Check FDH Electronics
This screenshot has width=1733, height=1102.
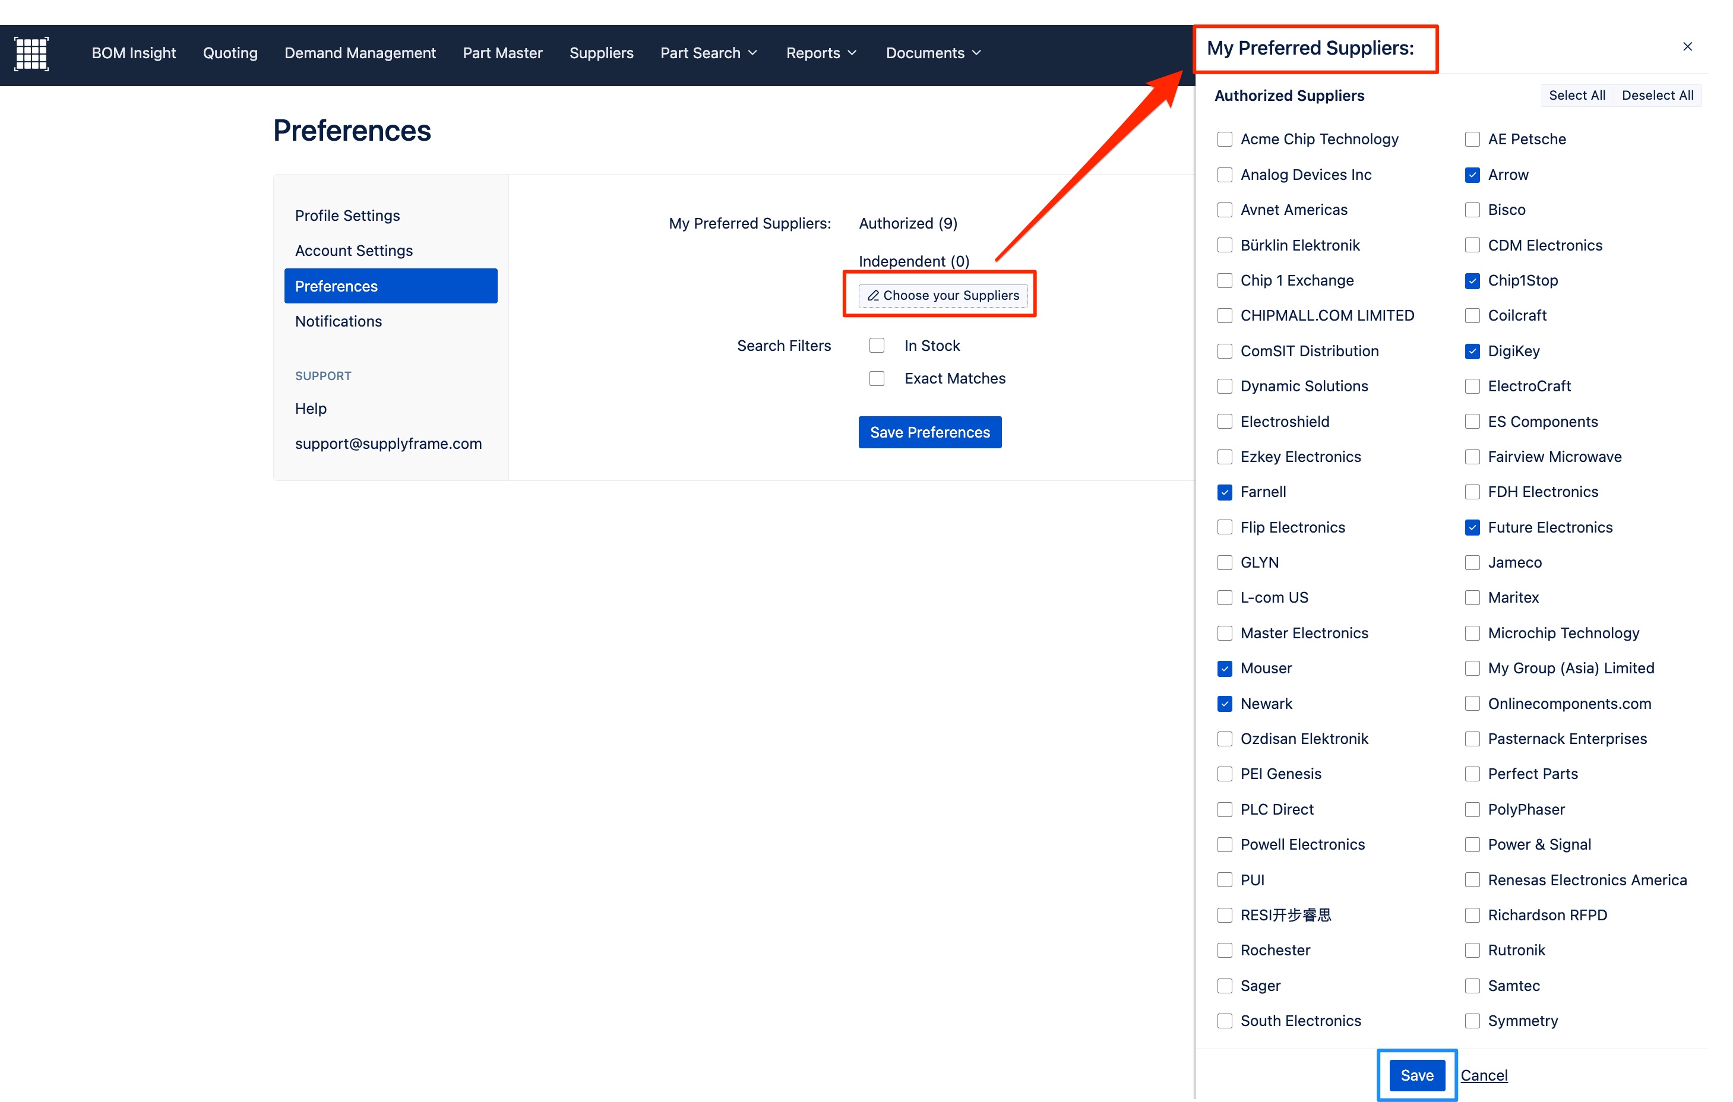[1472, 491]
